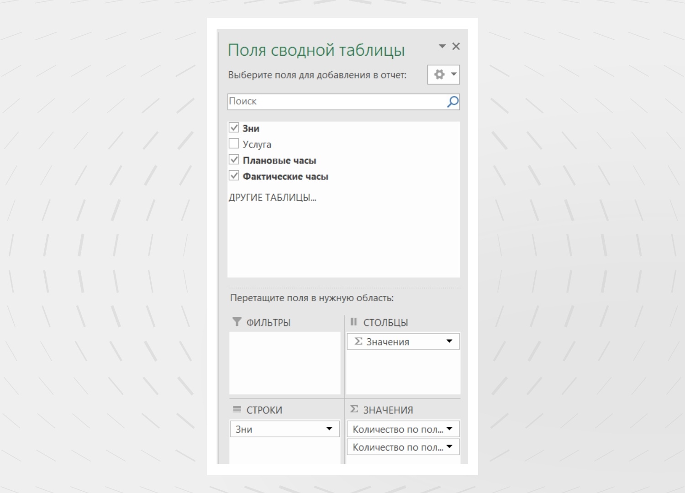Click the rows icon beside СТРОКИ
Viewport: 685px width, 493px height.
237,409
